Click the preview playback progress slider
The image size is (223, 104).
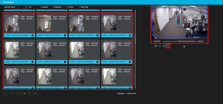tap(179, 41)
